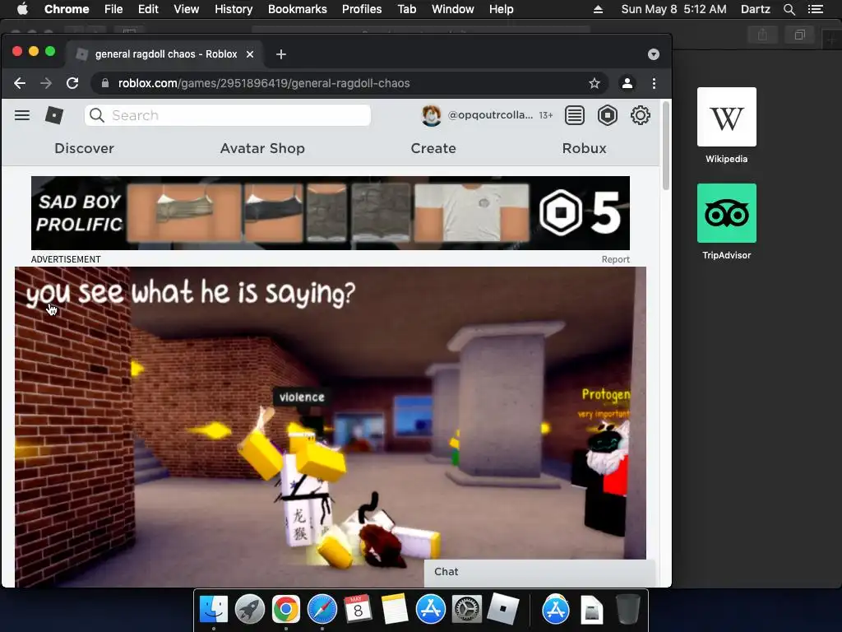Click the Roblox logo home icon
The width and height of the screenshot is (842, 632).
pos(54,115)
